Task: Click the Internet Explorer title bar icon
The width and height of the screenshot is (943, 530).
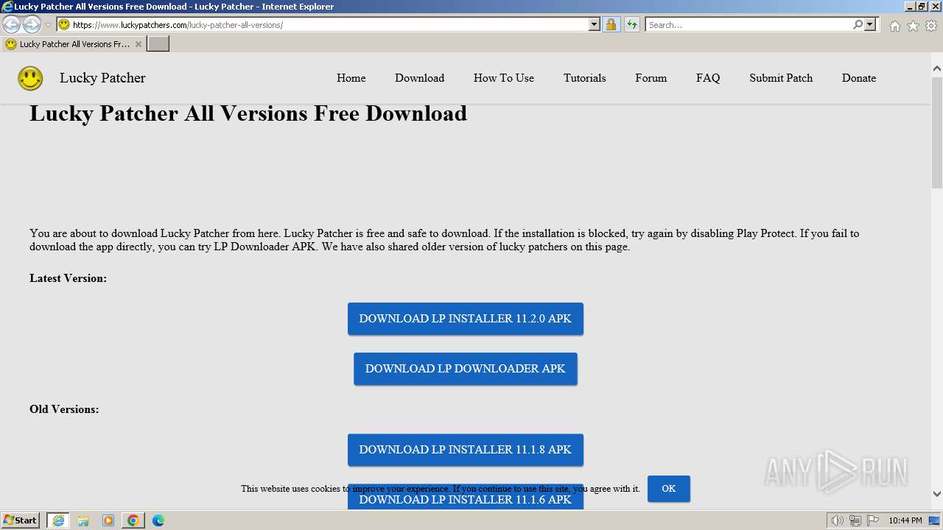Action: 7,7
